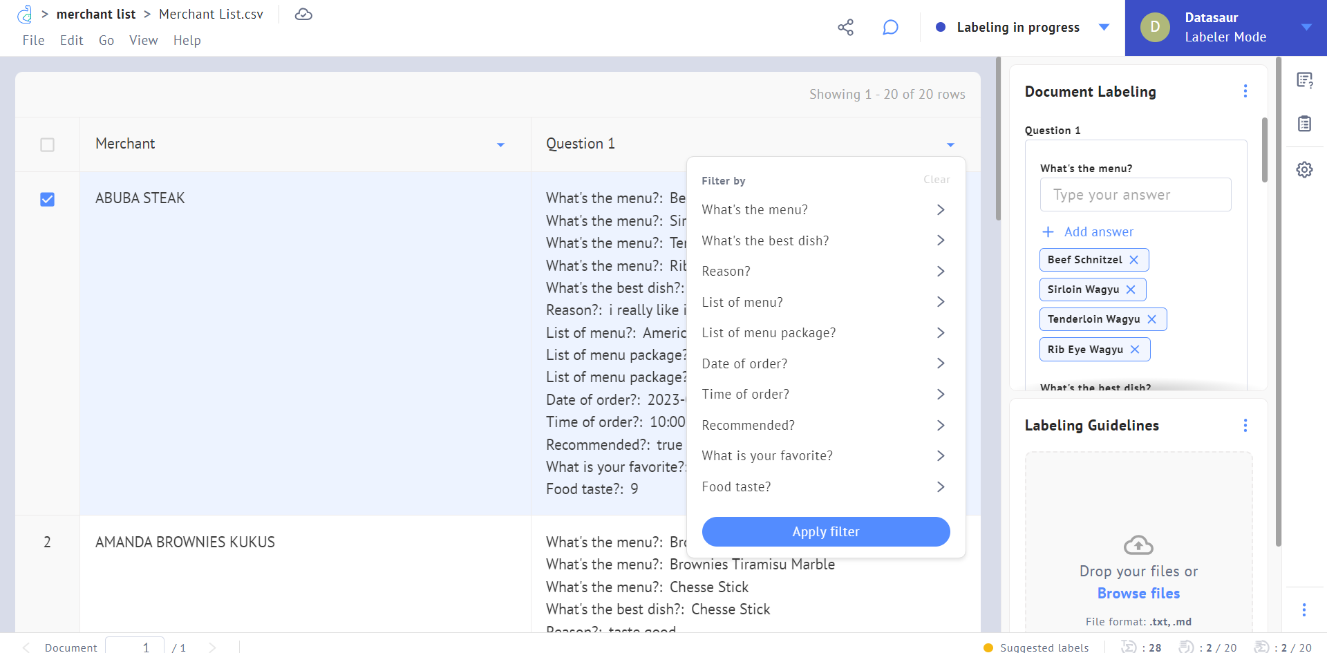Screen dimensions: 1327x653
Task: Click the Browse files link
Action: pyautogui.click(x=1138, y=594)
